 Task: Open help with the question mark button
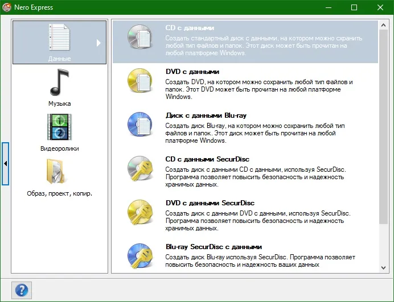[x=22, y=290]
